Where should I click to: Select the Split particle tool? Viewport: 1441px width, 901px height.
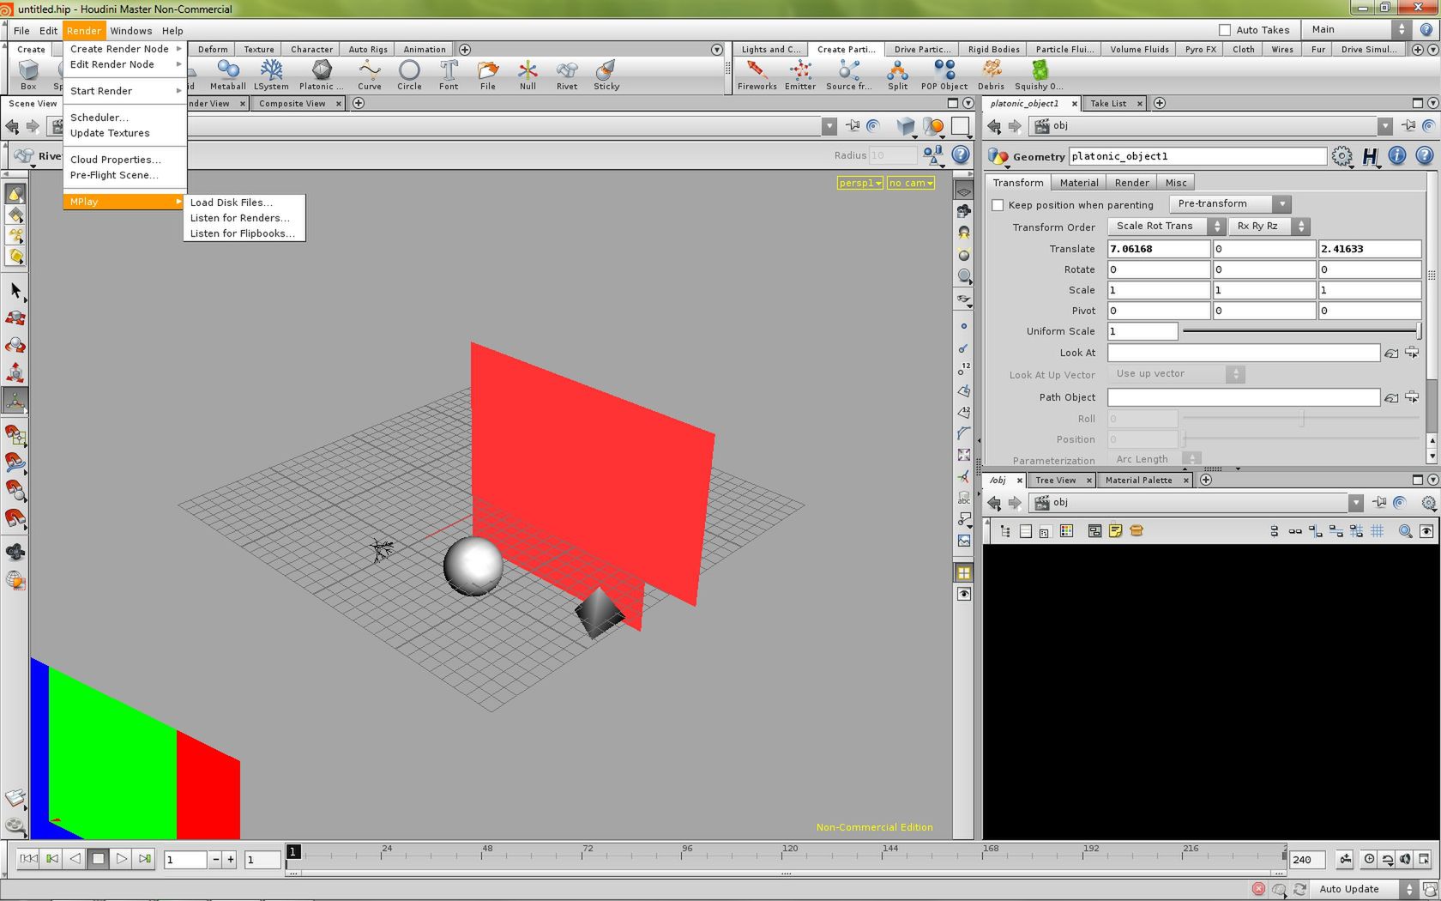(898, 75)
